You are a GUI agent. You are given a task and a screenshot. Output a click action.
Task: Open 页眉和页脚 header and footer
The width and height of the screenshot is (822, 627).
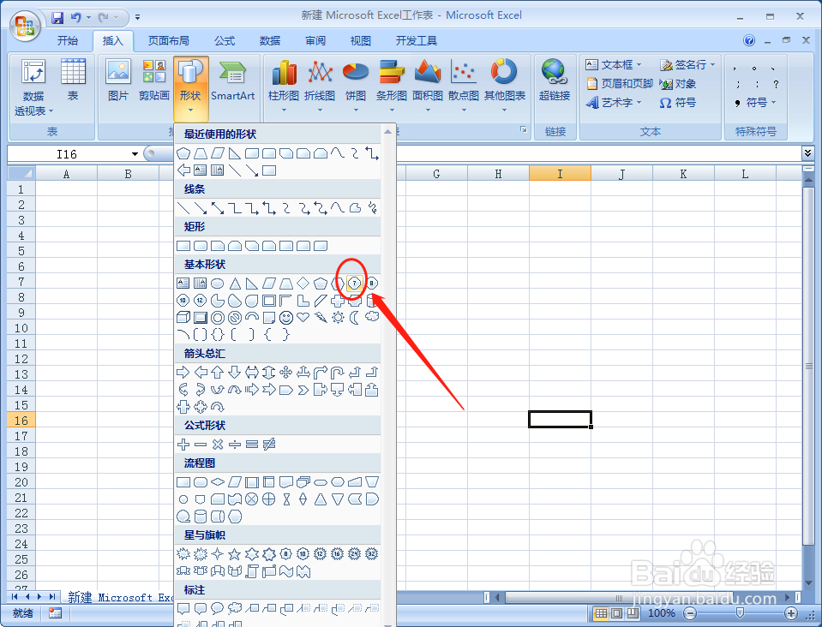620,83
